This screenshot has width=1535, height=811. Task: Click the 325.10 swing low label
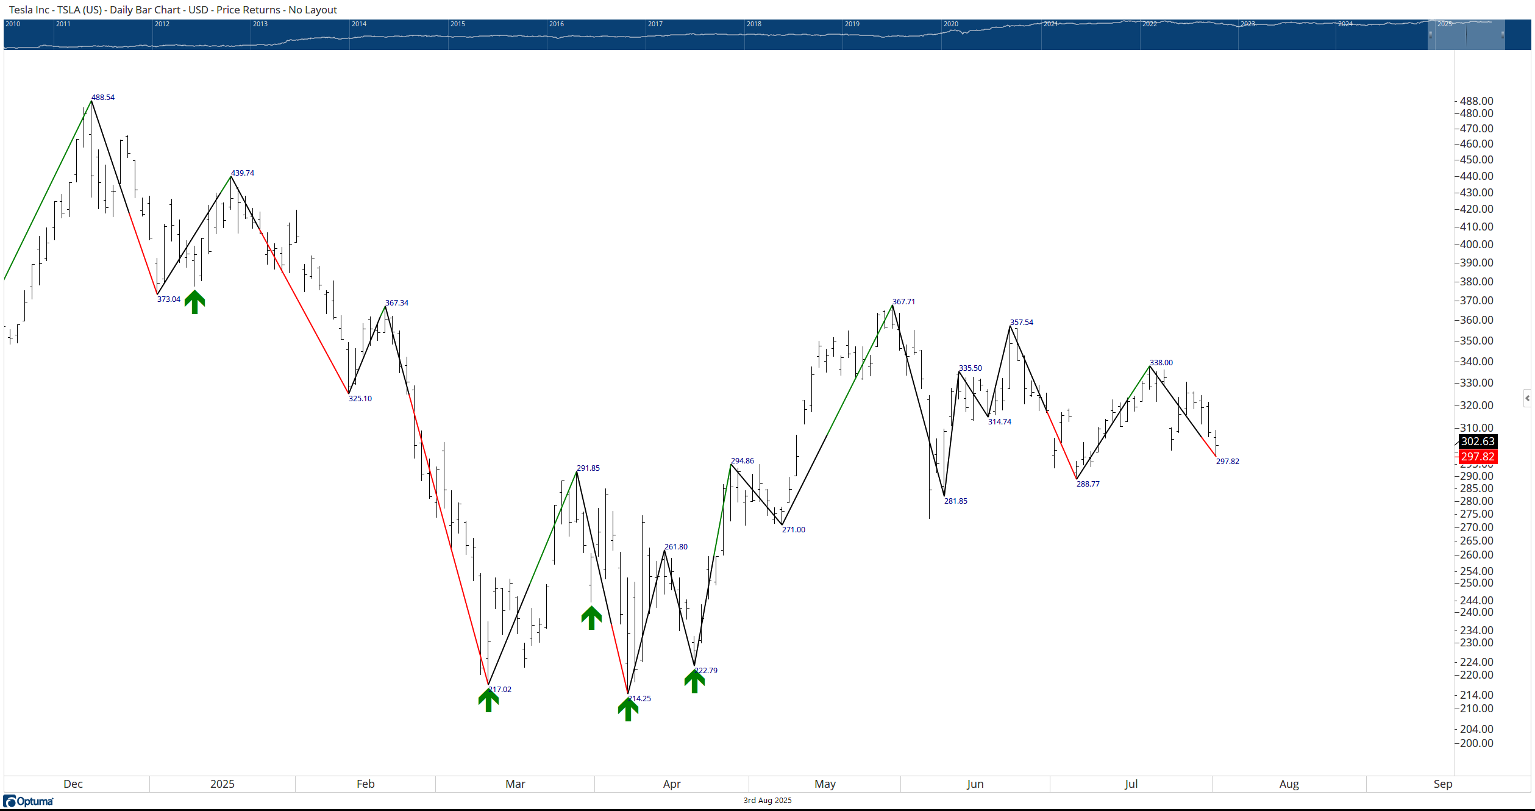360,398
